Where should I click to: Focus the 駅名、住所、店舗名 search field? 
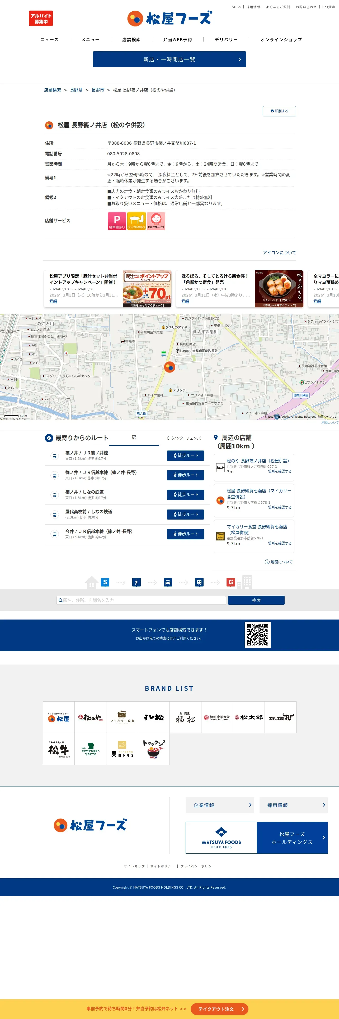(x=141, y=600)
